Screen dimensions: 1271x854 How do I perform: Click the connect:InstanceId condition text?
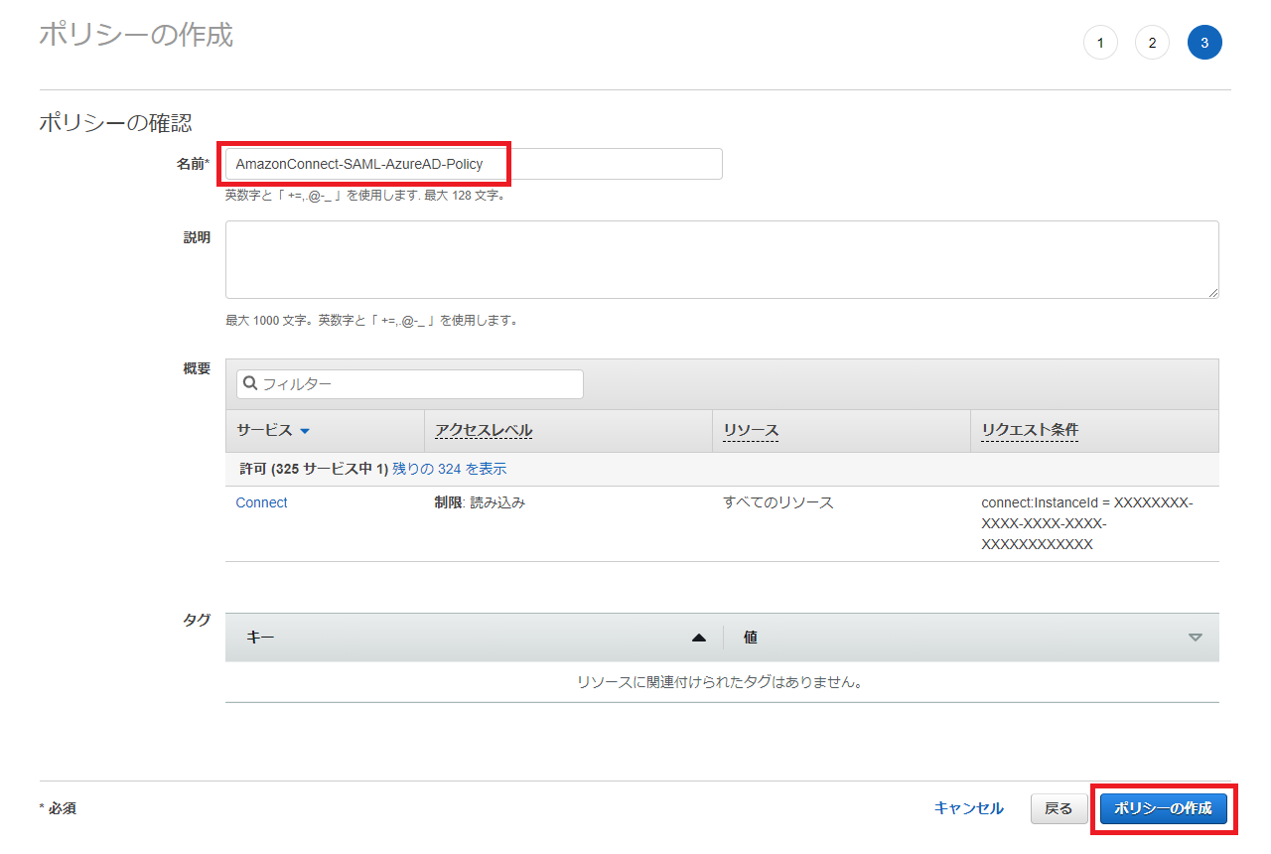point(1087,523)
